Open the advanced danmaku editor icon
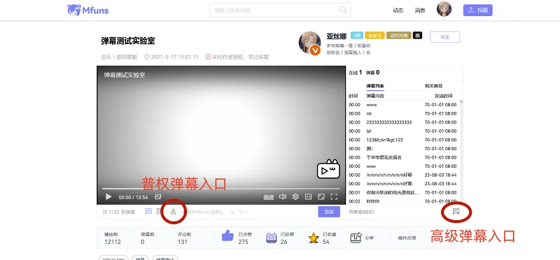Screen dimensions: 560x260 tap(456, 212)
